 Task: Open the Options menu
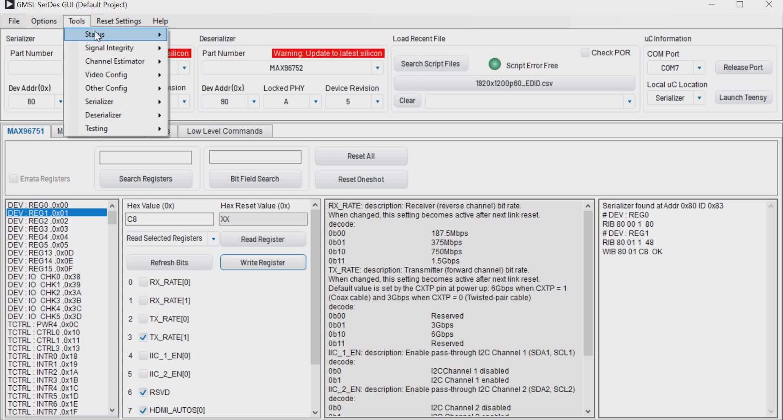[x=44, y=21]
